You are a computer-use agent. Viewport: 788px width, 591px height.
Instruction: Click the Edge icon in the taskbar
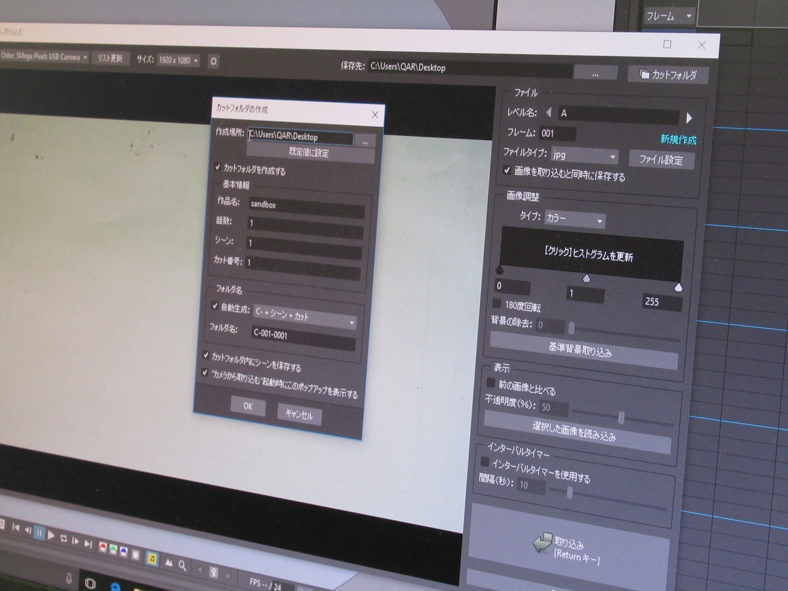(x=115, y=587)
